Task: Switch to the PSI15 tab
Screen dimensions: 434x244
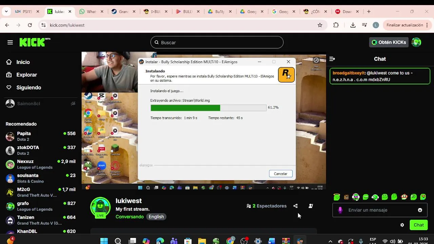Action: pyautogui.click(x=27, y=12)
